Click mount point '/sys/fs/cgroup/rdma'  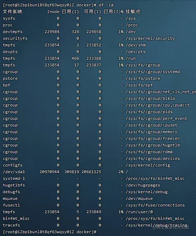(x=149, y=152)
